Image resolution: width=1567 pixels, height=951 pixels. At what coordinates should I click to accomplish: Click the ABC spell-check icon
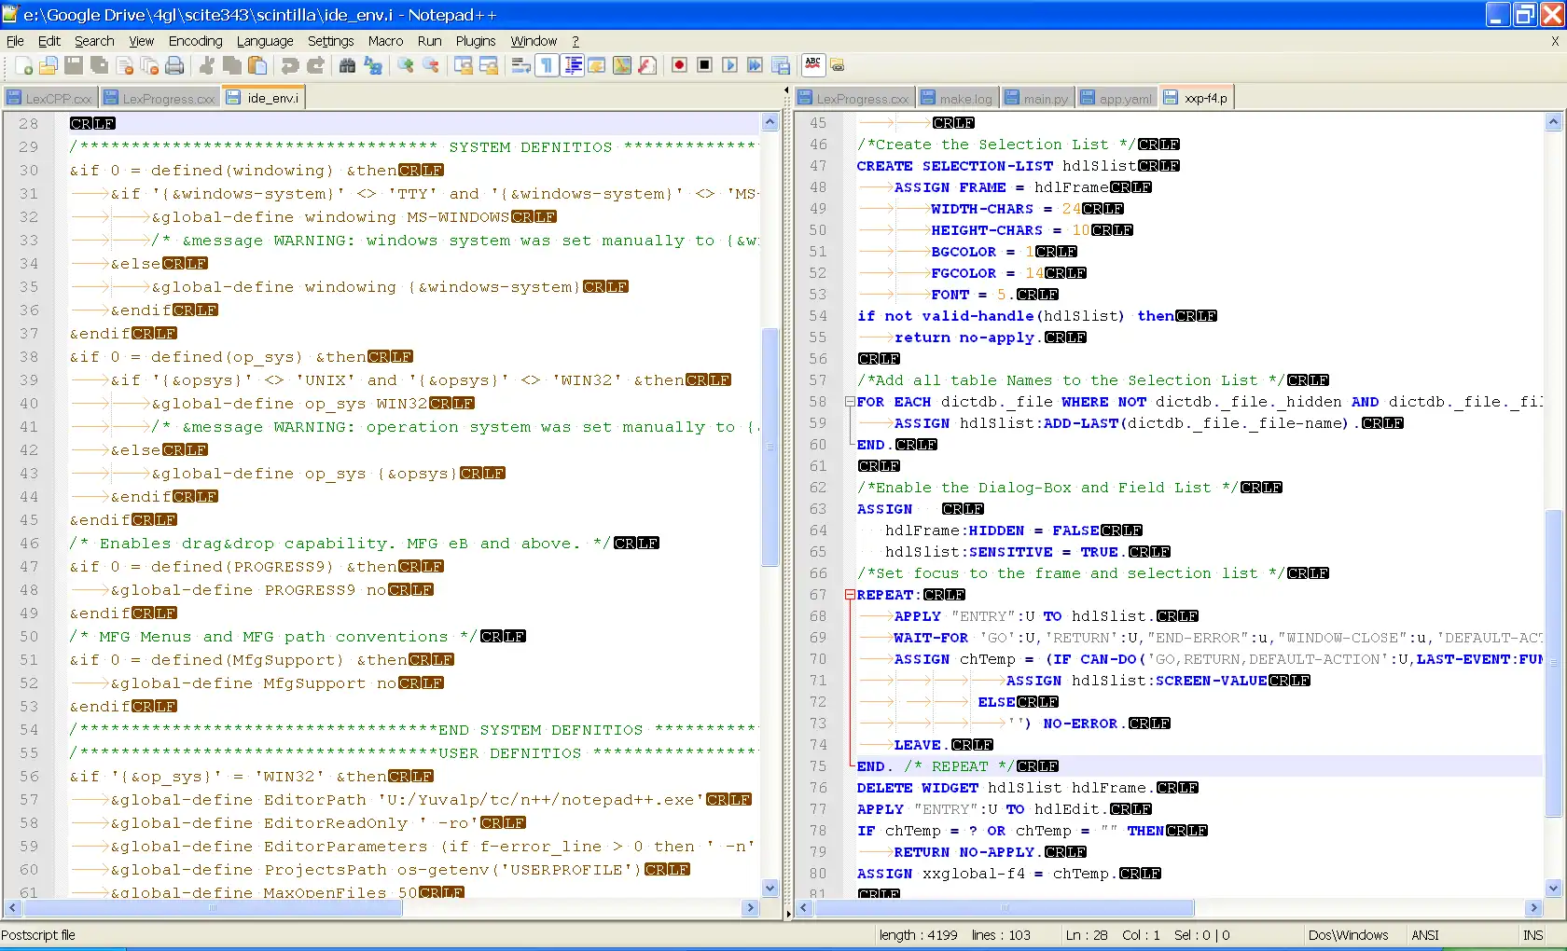(x=813, y=64)
